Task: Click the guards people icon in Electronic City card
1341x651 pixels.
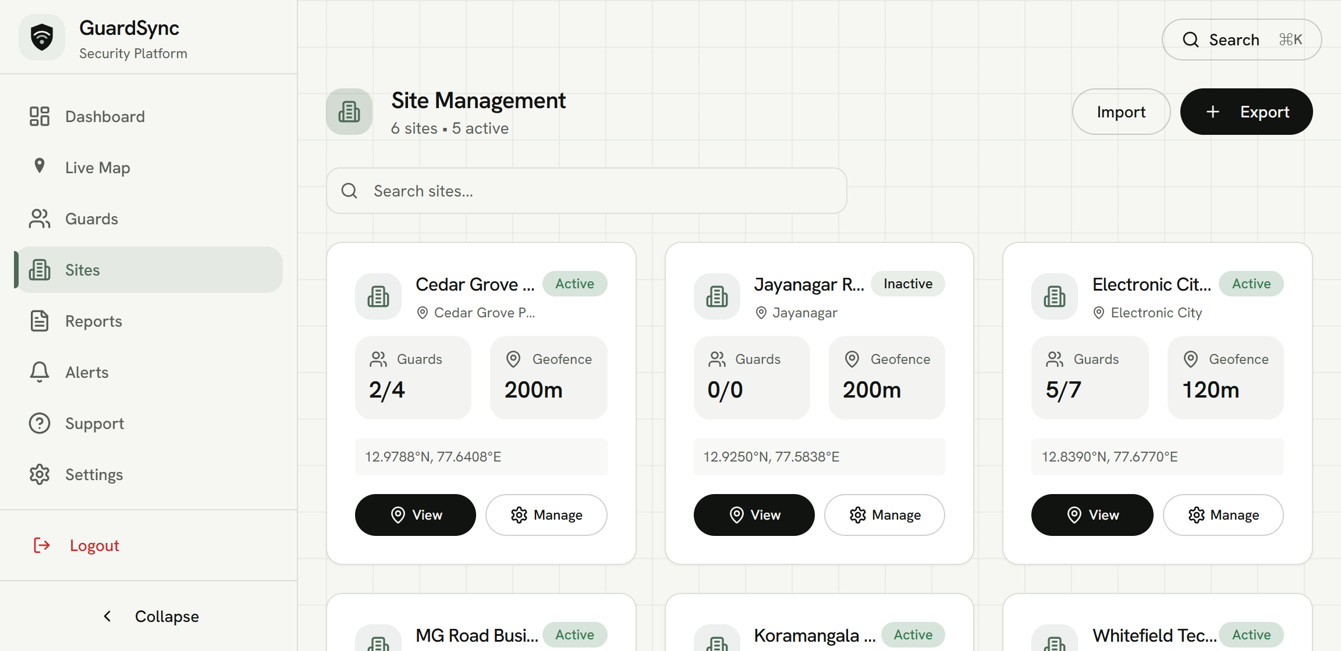Action: click(x=1055, y=359)
